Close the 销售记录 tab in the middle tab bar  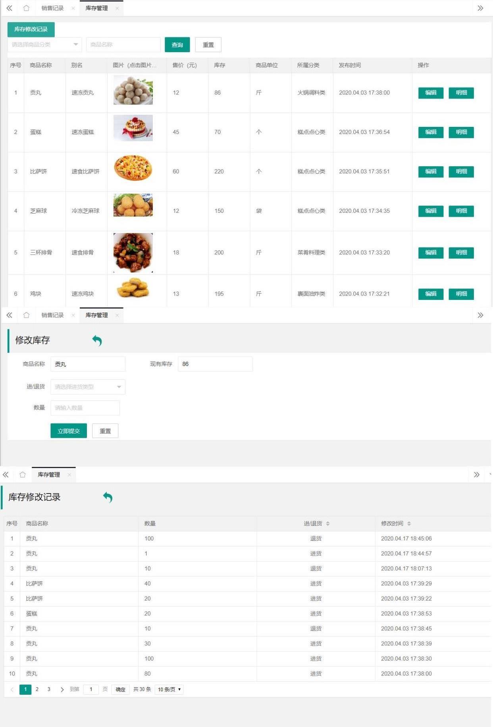(x=73, y=315)
